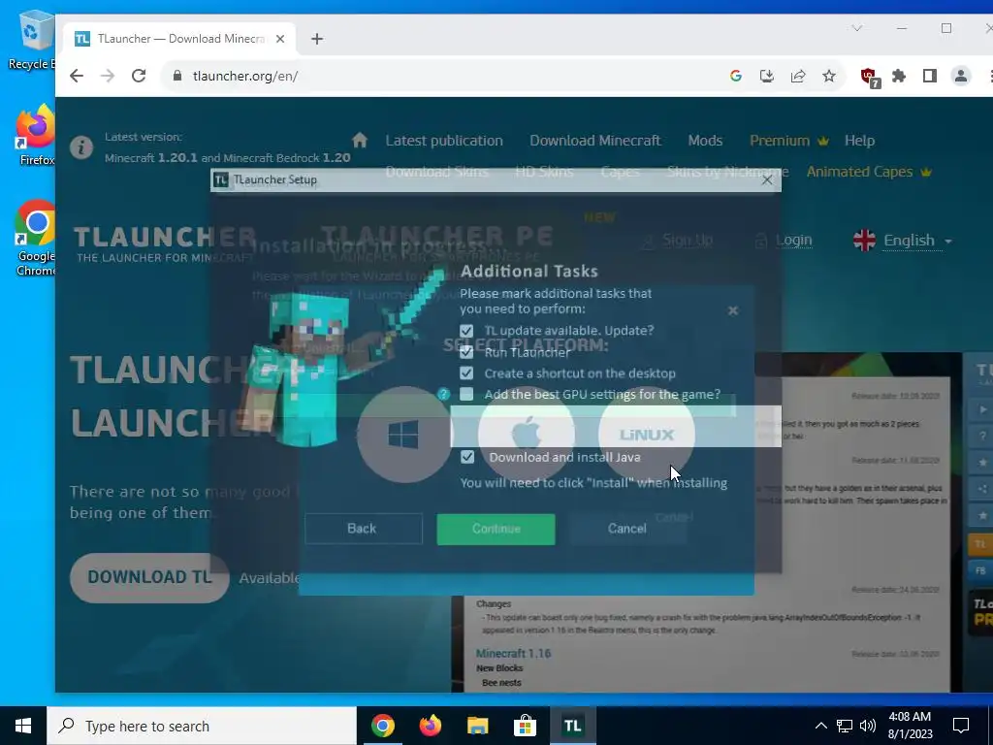Open the Mods menu item
This screenshot has height=745, width=993.
tap(706, 141)
